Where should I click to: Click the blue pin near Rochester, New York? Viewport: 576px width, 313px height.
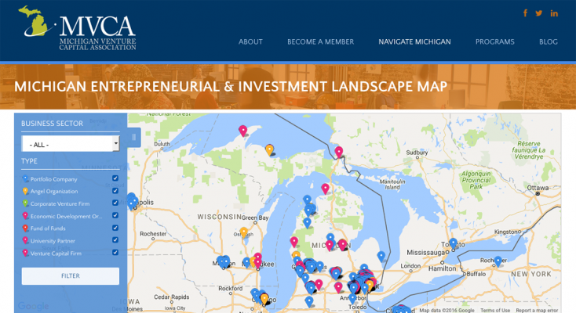click(498, 261)
